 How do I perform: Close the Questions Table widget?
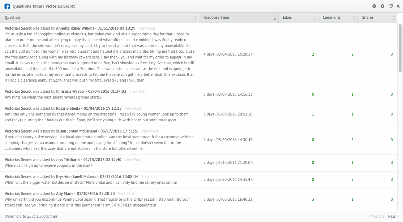tap(398, 6)
